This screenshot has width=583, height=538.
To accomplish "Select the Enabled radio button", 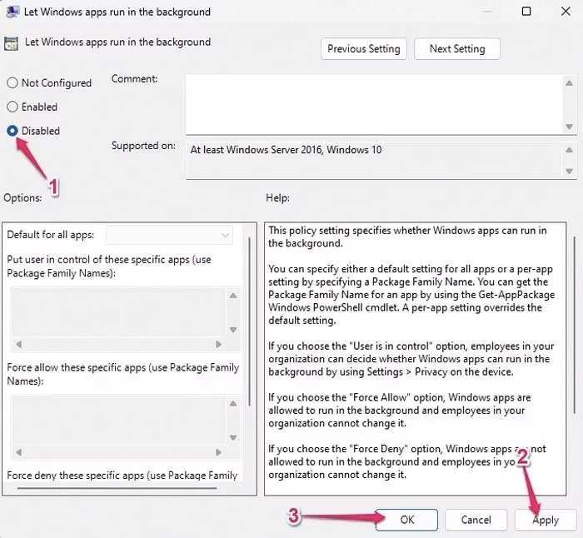I will pos(13,107).
